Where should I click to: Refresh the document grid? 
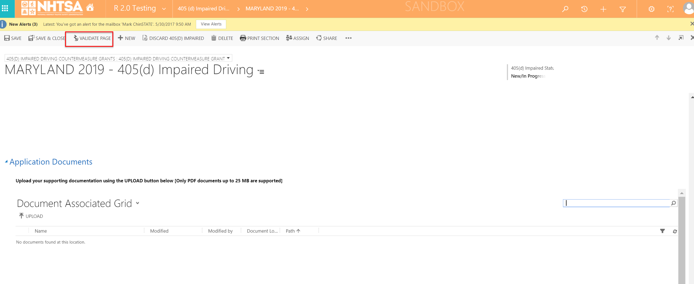click(x=675, y=231)
